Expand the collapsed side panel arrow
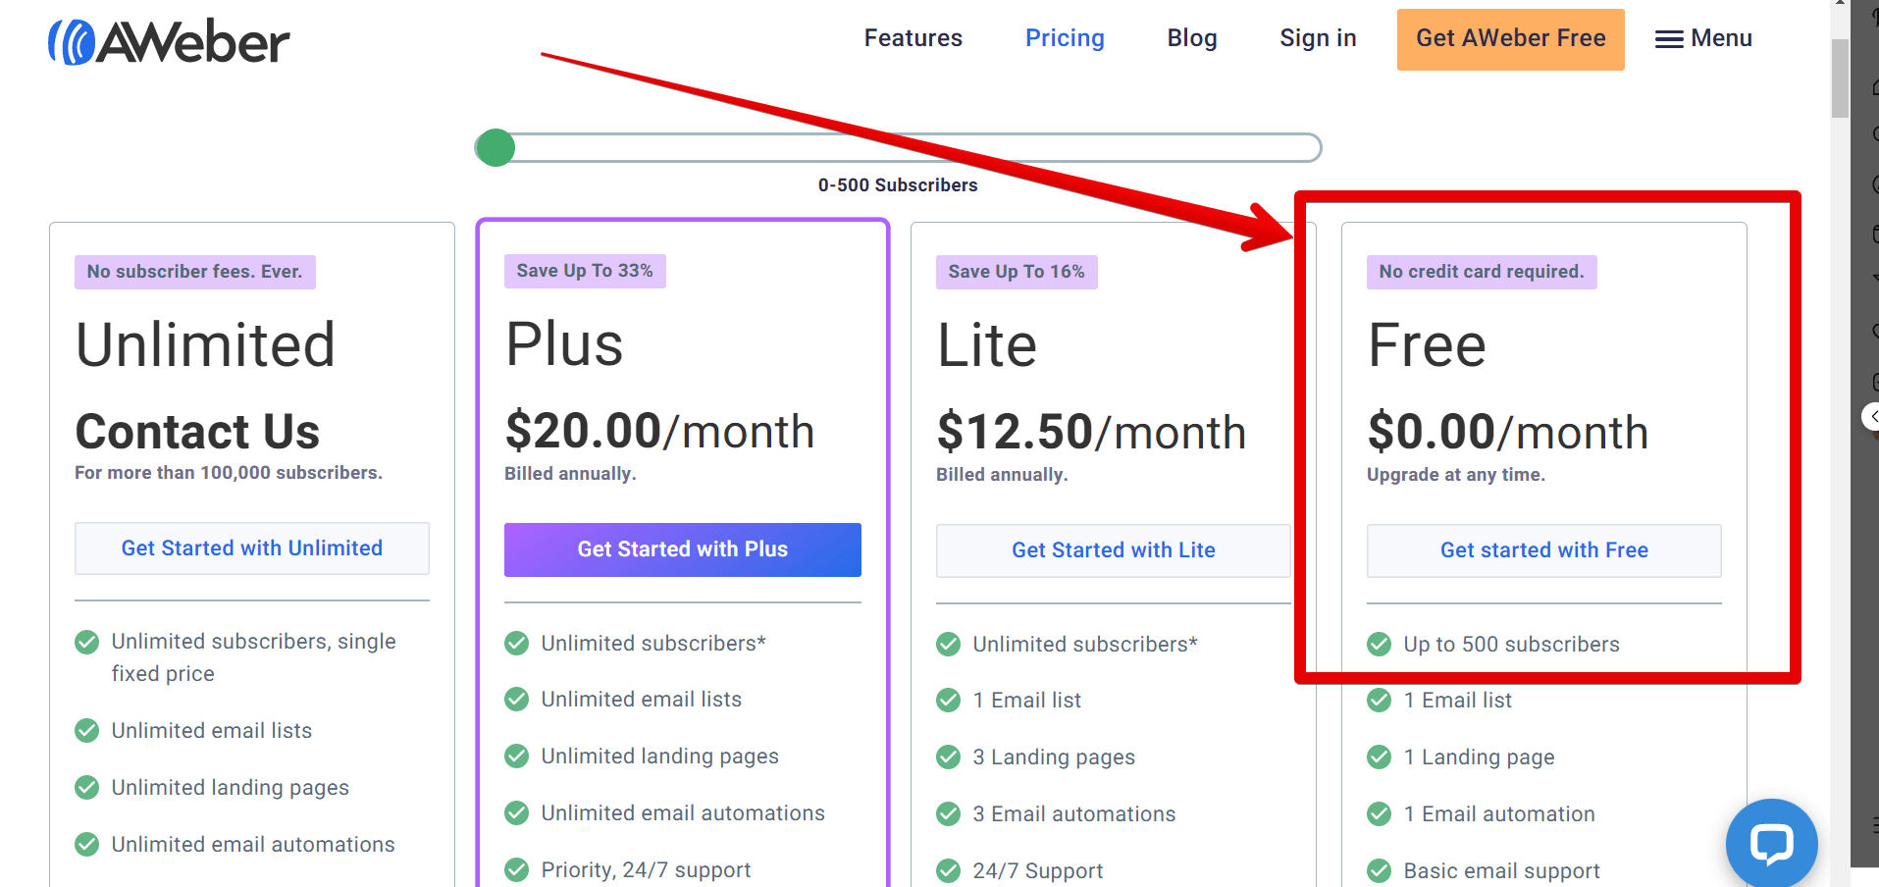Viewport: 1879px width, 887px height. point(1871,417)
